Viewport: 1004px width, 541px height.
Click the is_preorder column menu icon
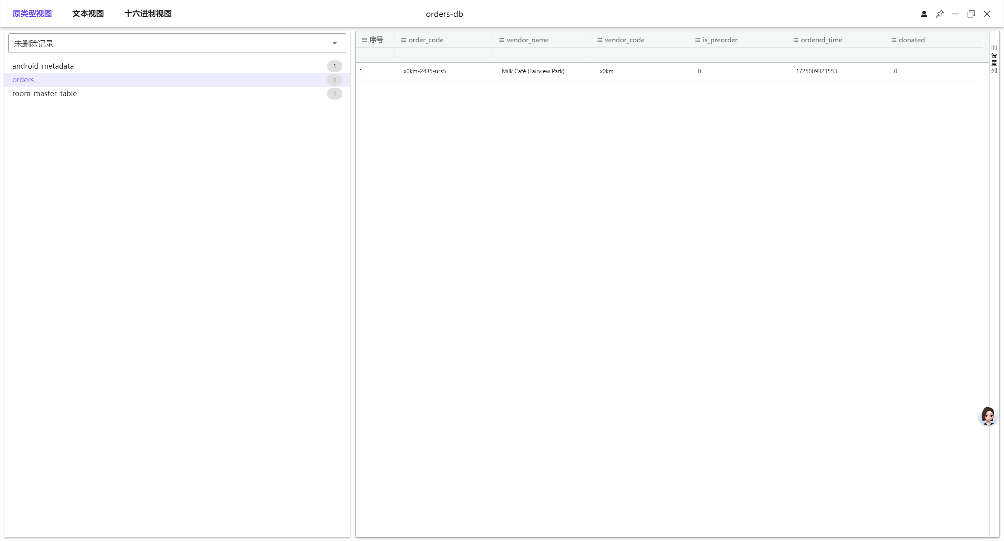(698, 40)
